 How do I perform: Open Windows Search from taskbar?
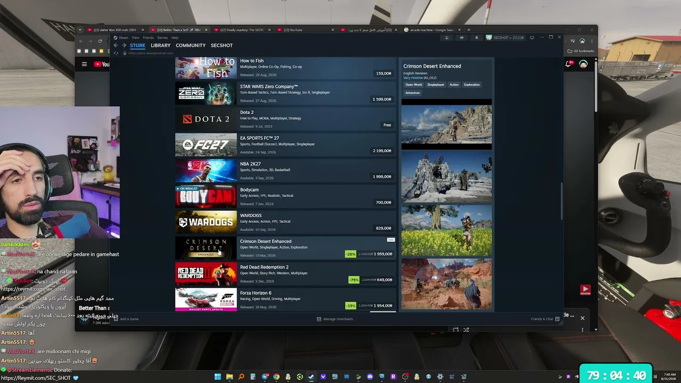click(x=241, y=377)
